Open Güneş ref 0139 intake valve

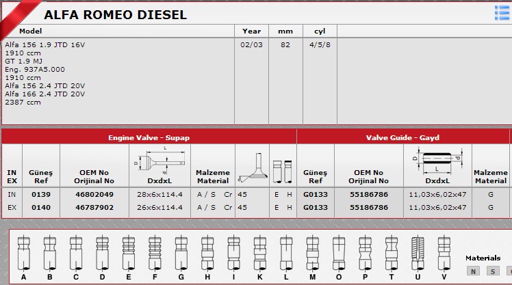point(41,195)
